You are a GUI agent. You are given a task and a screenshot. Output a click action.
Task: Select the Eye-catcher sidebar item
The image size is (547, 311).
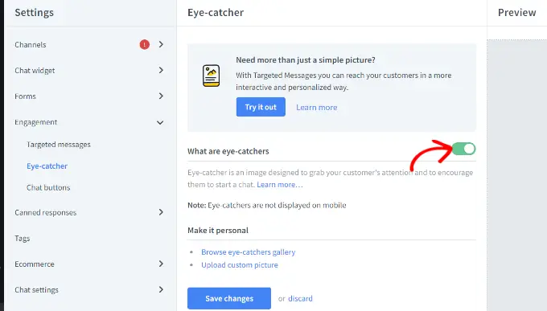[x=47, y=166]
